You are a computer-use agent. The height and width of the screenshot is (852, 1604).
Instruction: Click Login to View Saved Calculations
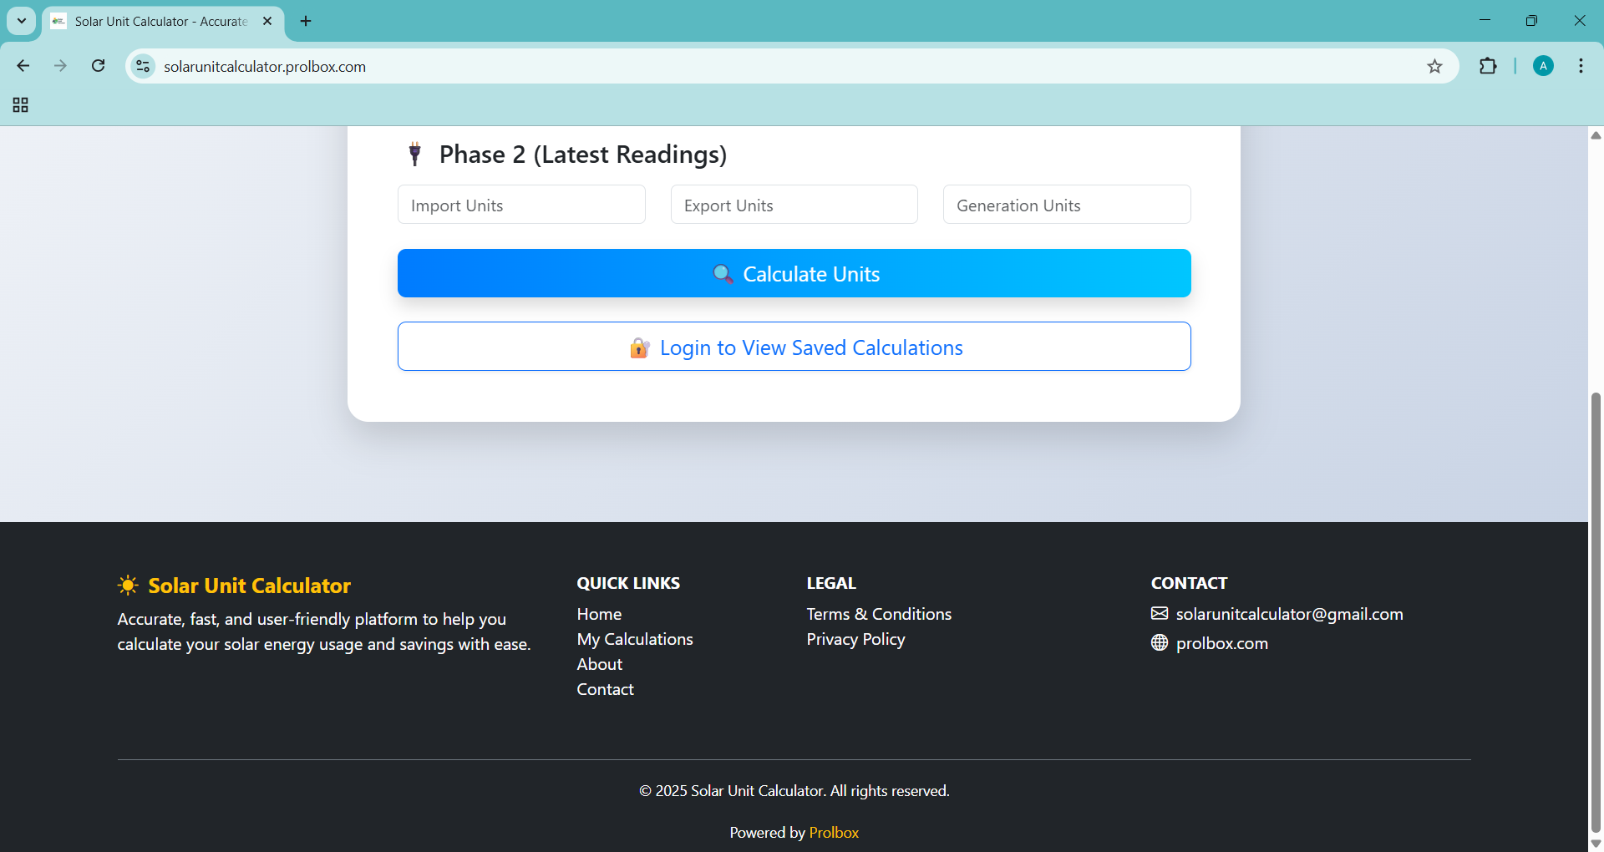pyautogui.click(x=794, y=347)
